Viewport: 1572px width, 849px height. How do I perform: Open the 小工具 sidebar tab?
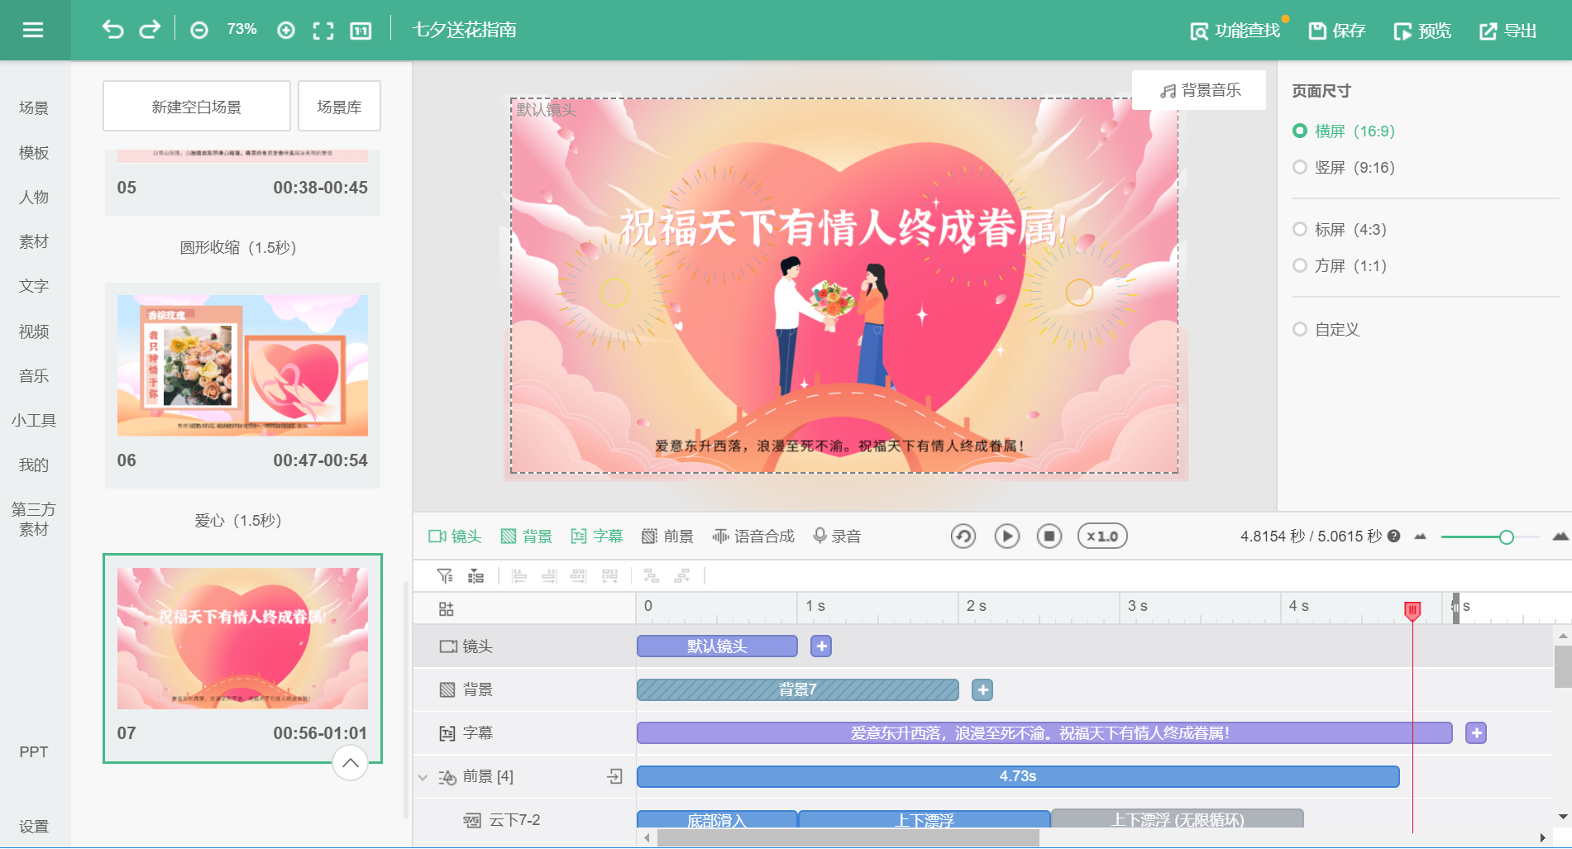coord(34,420)
